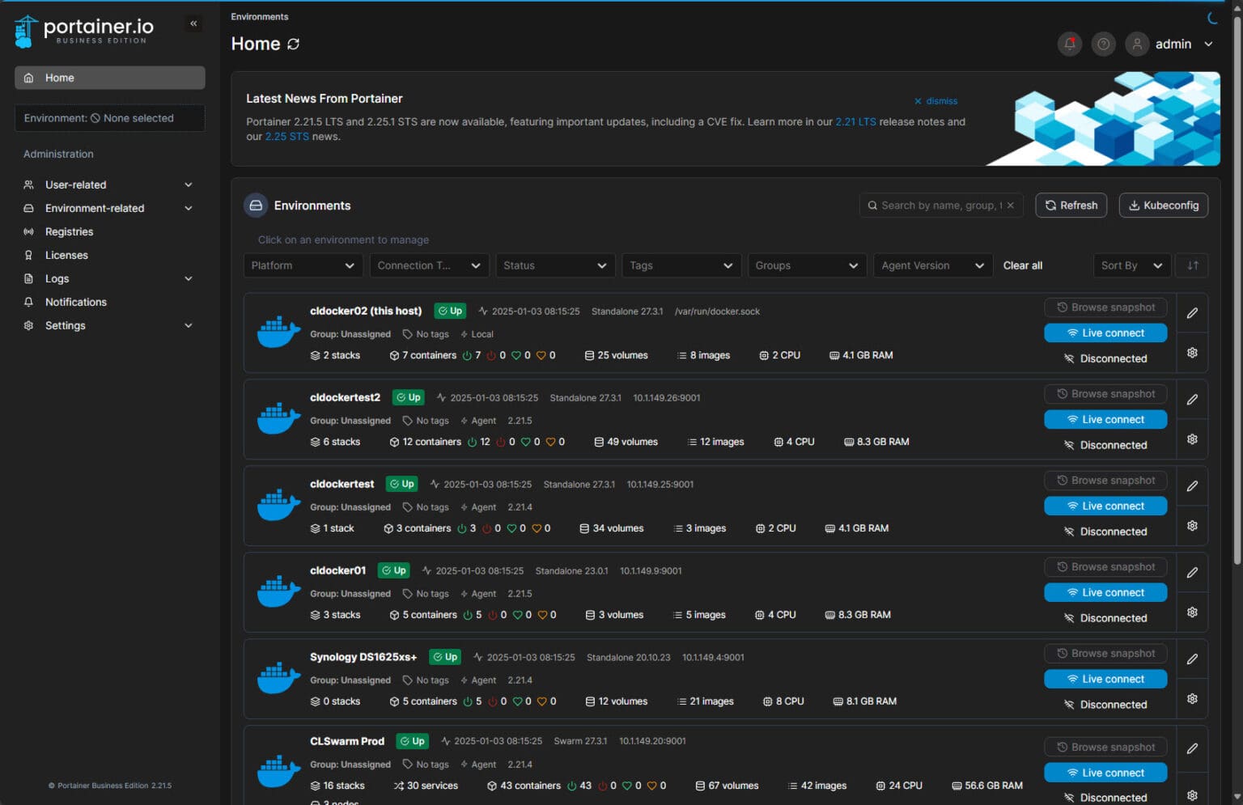The width and height of the screenshot is (1243, 805).
Task: Open settings gear for Synology DS1625xs+
Action: (1192, 697)
